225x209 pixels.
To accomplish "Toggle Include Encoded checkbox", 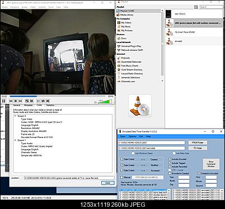I will coord(170,159).
